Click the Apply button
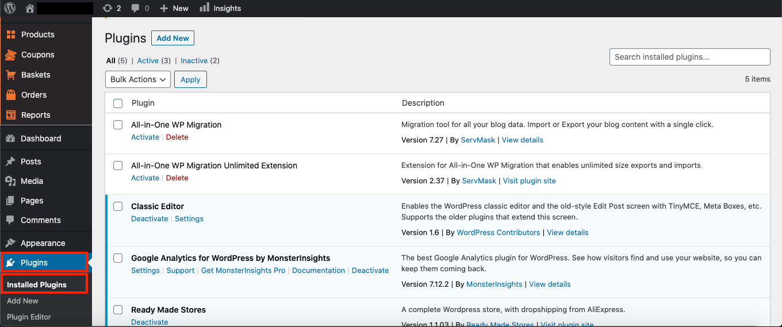 (190, 79)
